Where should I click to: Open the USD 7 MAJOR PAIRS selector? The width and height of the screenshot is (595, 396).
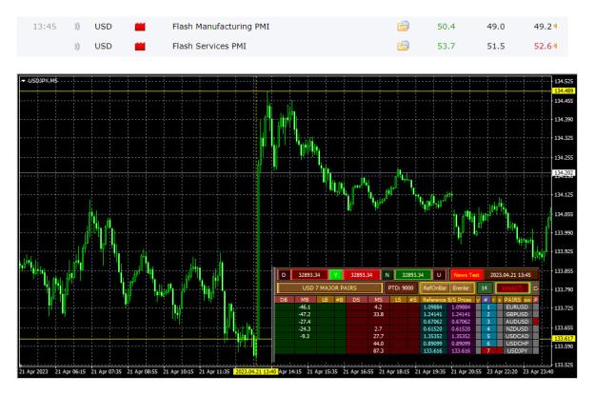coord(329,287)
